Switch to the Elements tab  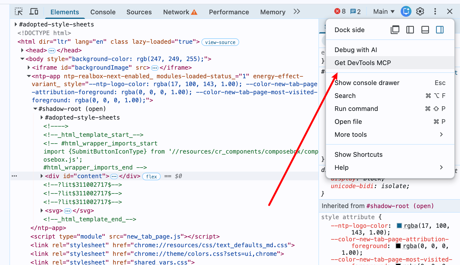65,12
